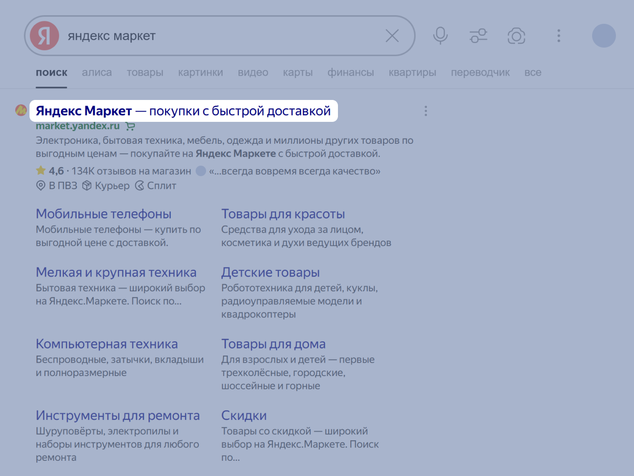
Task: Clear the search query with the X icon
Action: [392, 36]
